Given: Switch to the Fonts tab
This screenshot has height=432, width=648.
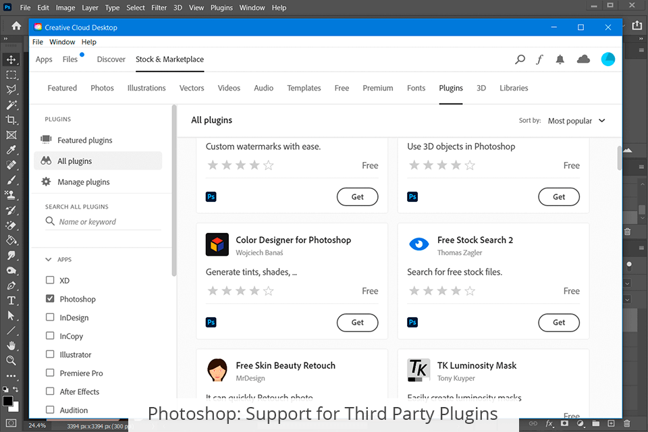Looking at the screenshot, I should pyautogui.click(x=416, y=88).
